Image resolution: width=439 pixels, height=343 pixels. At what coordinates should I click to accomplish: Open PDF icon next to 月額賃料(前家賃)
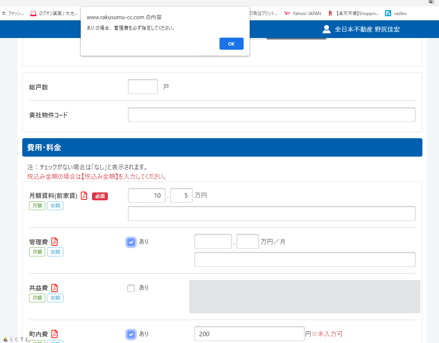click(84, 196)
